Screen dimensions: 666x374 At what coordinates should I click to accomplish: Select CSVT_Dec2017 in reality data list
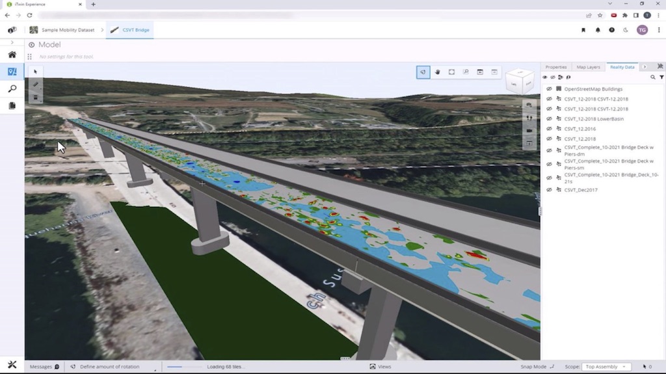pyautogui.click(x=581, y=190)
